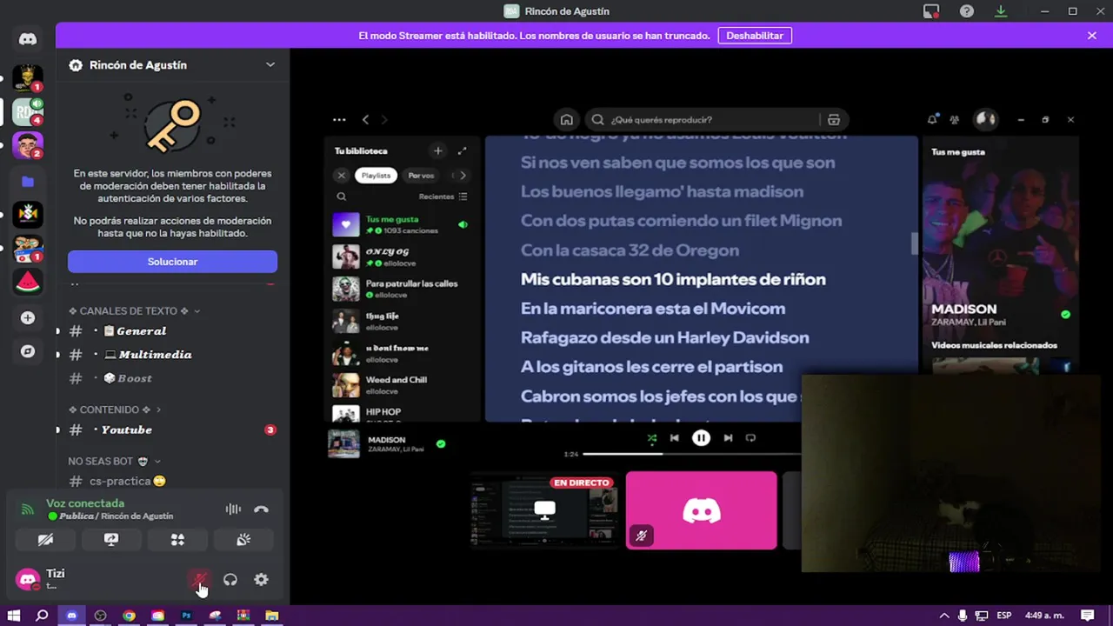Click three-dots menu in streamed Spotify
Image resolution: width=1113 pixels, height=626 pixels.
(339, 120)
